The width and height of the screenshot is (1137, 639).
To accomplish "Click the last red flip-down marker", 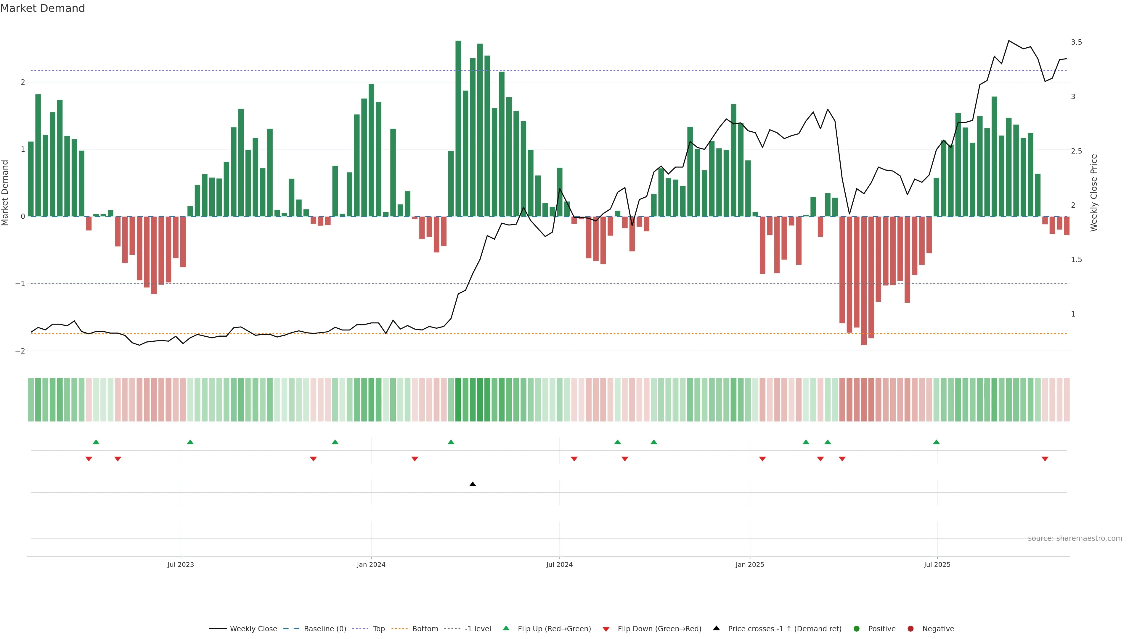I will pyautogui.click(x=1045, y=459).
